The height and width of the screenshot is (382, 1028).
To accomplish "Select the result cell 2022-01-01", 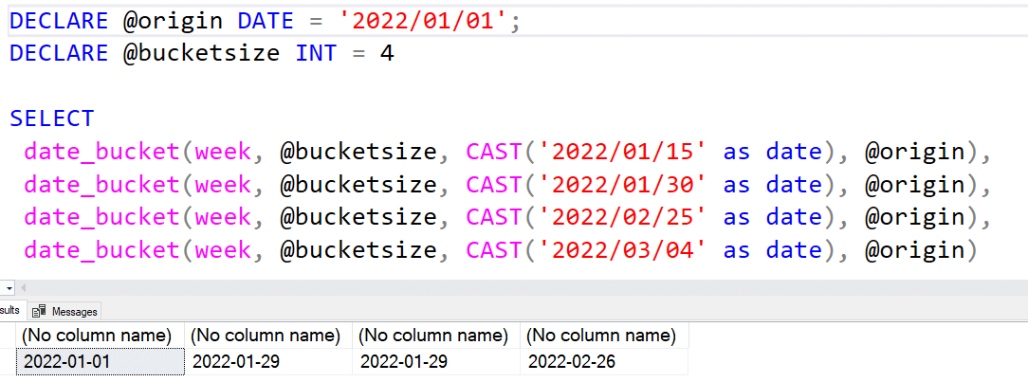I will (x=101, y=360).
